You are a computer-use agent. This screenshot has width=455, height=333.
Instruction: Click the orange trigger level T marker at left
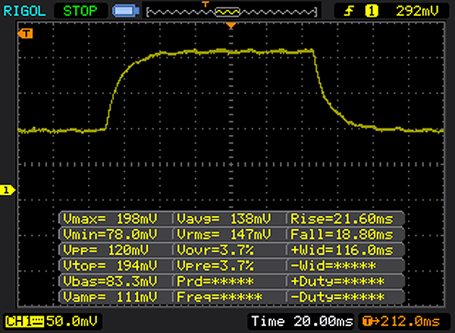[25, 33]
